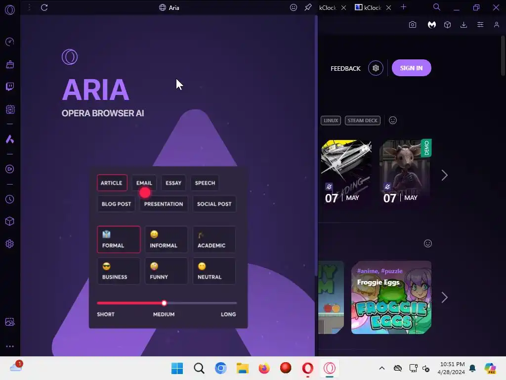Select PRESENTATION content type

(x=164, y=204)
